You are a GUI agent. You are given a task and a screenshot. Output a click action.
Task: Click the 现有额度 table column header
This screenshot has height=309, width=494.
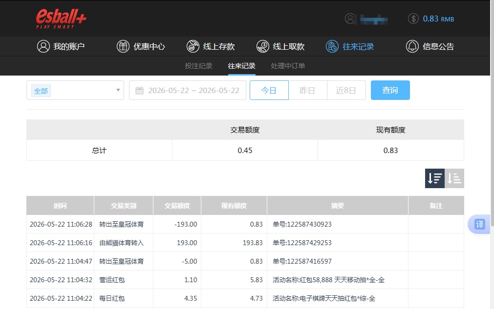tap(234, 206)
